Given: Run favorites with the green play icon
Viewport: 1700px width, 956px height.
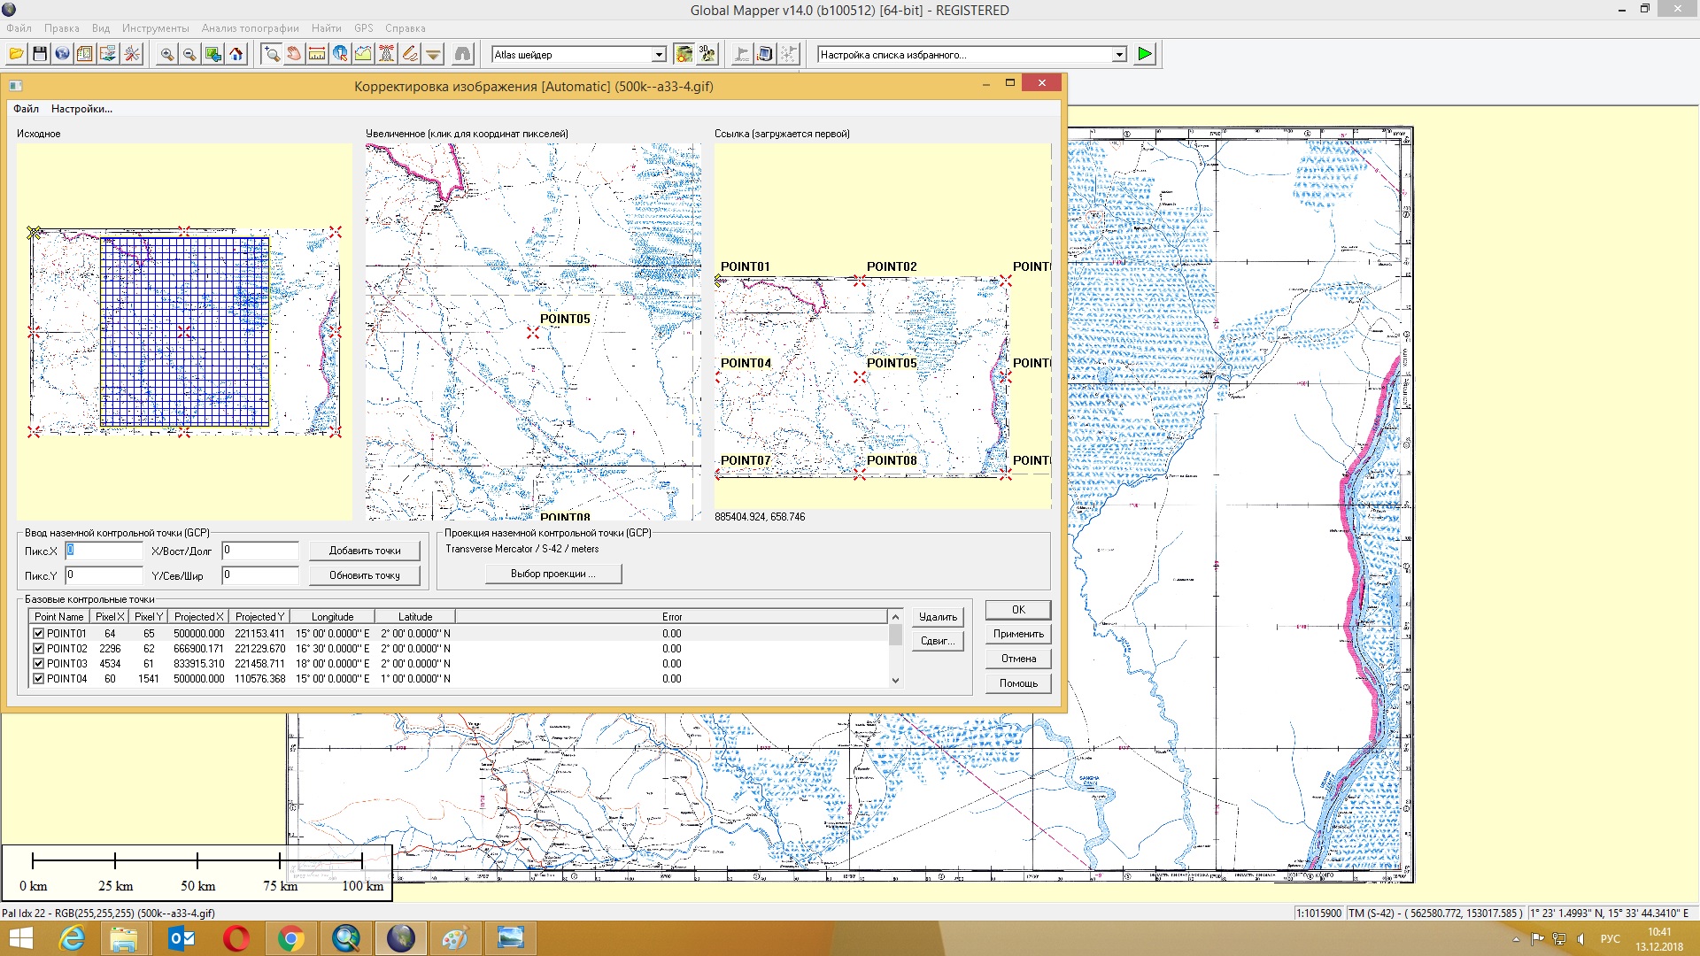Looking at the screenshot, I should pyautogui.click(x=1145, y=54).
